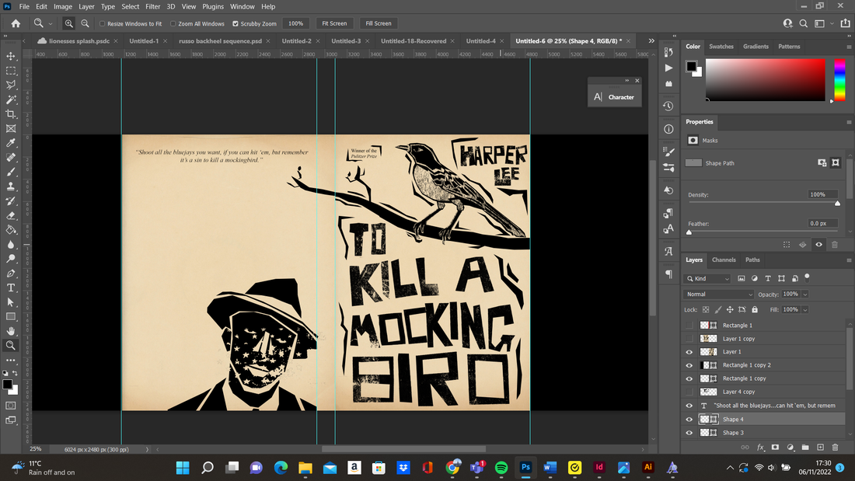The image size is (855, 481).
Task: Open the Zoom tool preset picker arrow
Action: click(x=51, y=24)
